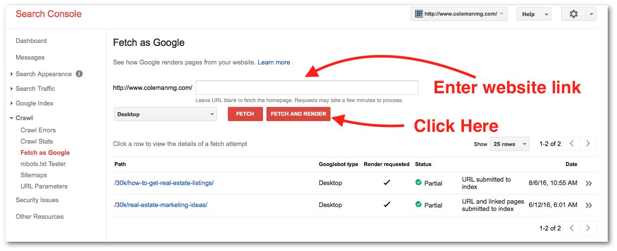
Task: Open the Desktop Googlebot type dropdown
Action: click(x=165, y=114)
